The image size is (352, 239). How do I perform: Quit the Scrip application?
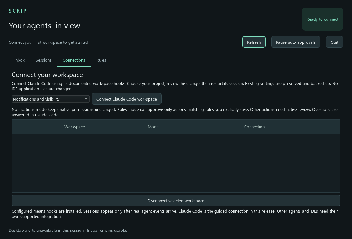click(334, 42)
